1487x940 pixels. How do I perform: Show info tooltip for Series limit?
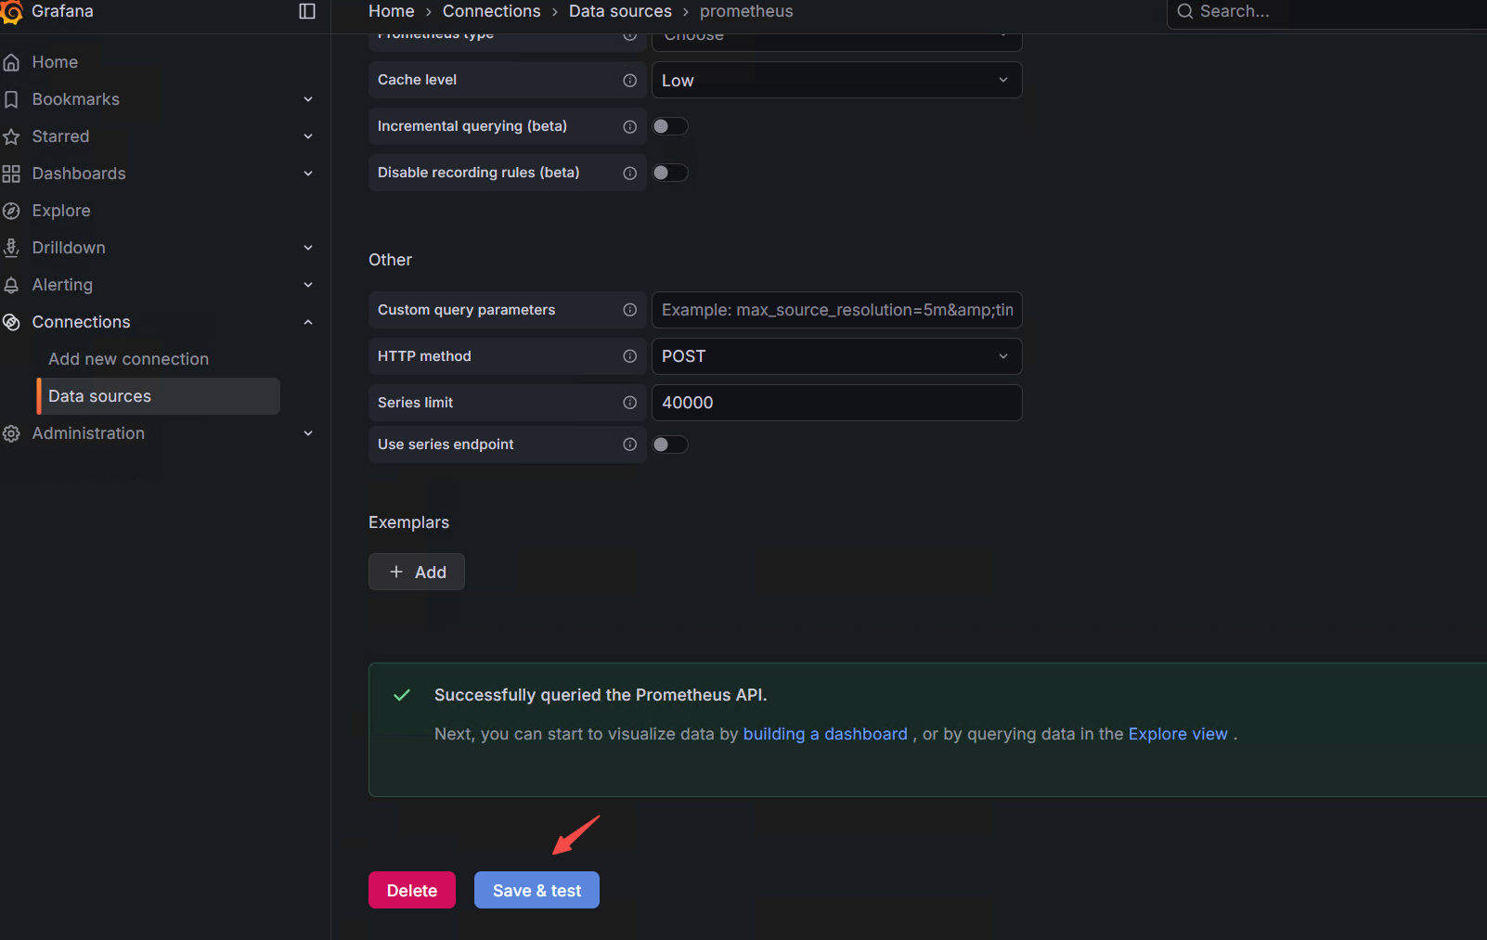(x=630, y=403)
